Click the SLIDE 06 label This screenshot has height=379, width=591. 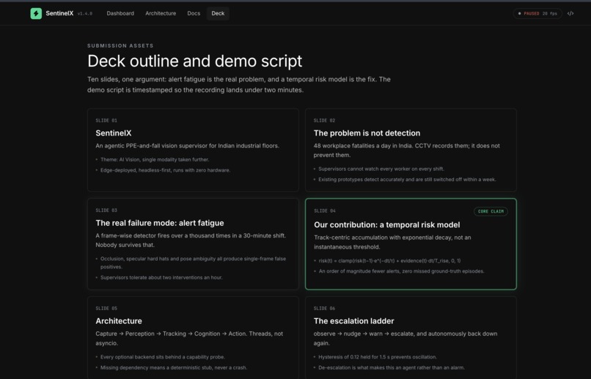pos(324,308)
